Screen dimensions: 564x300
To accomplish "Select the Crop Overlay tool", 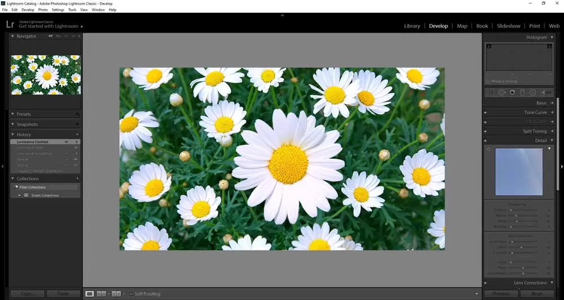I will (491, 92).
